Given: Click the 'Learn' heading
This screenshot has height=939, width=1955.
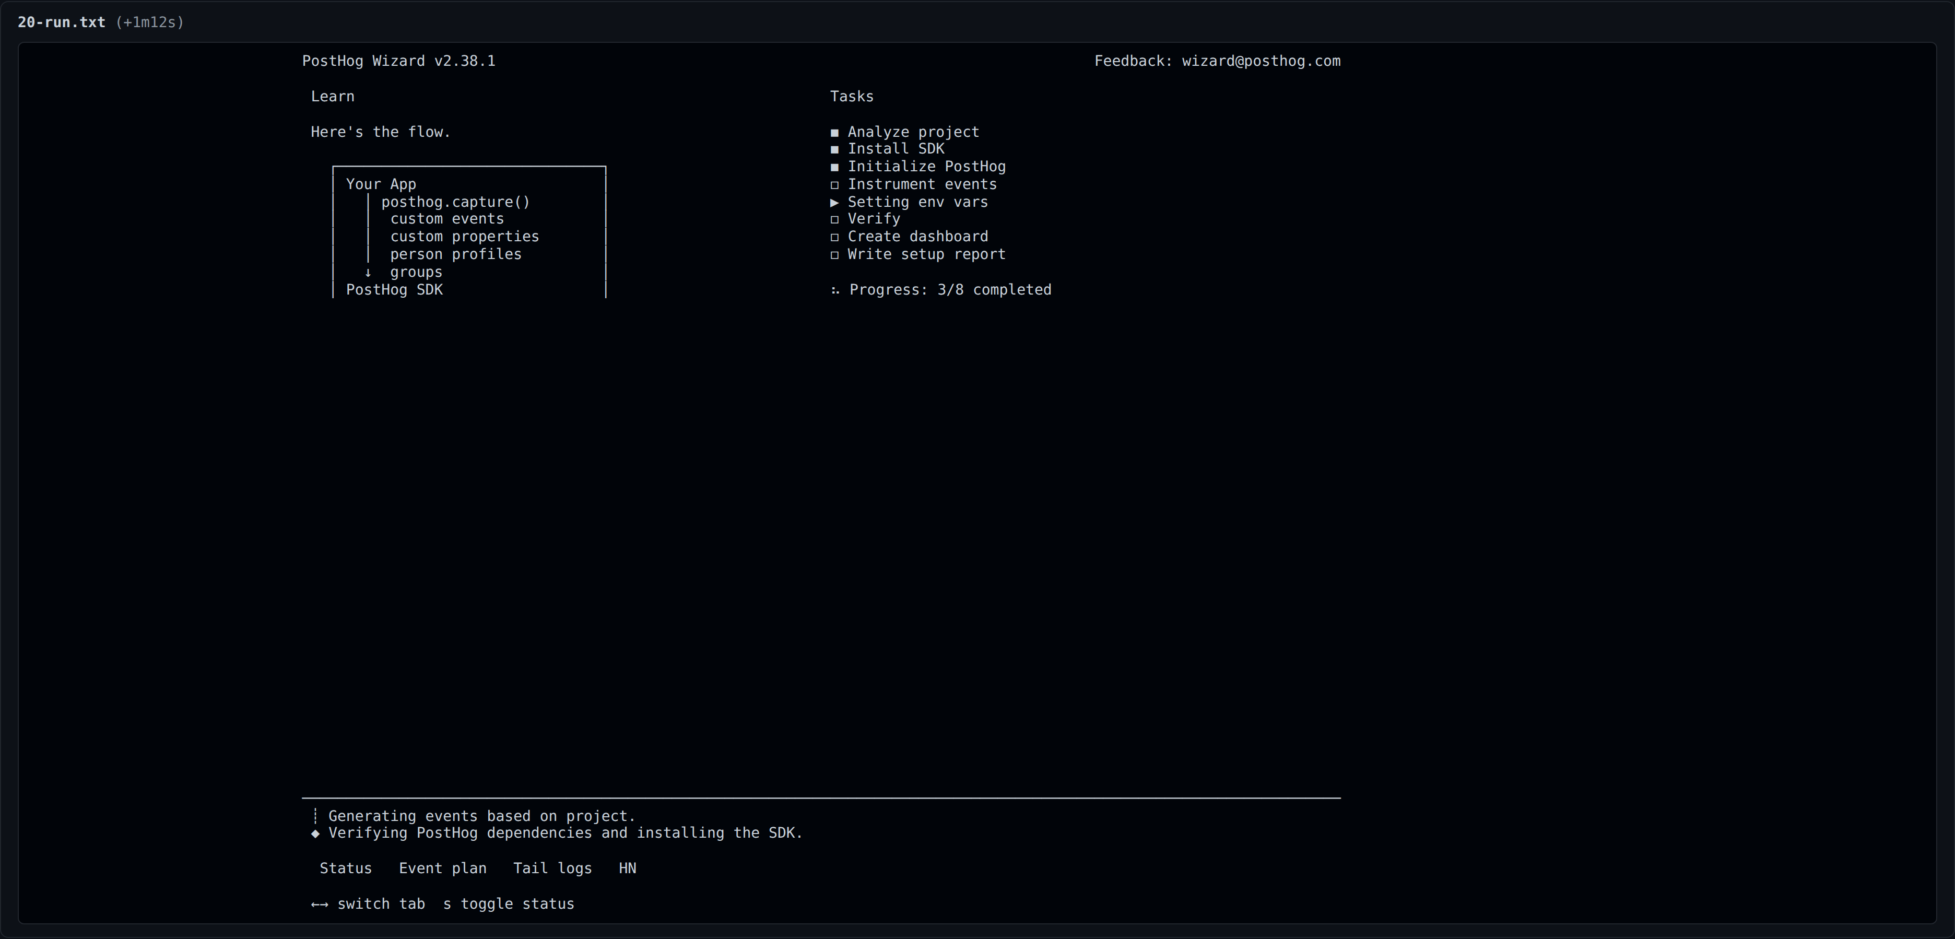Looking at the screenshot, I should (333, 97).
